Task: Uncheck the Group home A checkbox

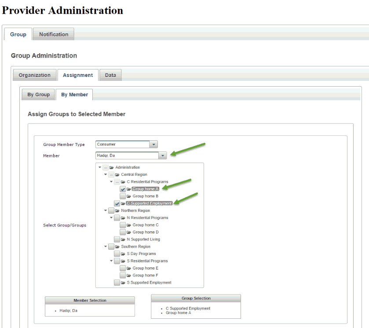Action: 123,189
